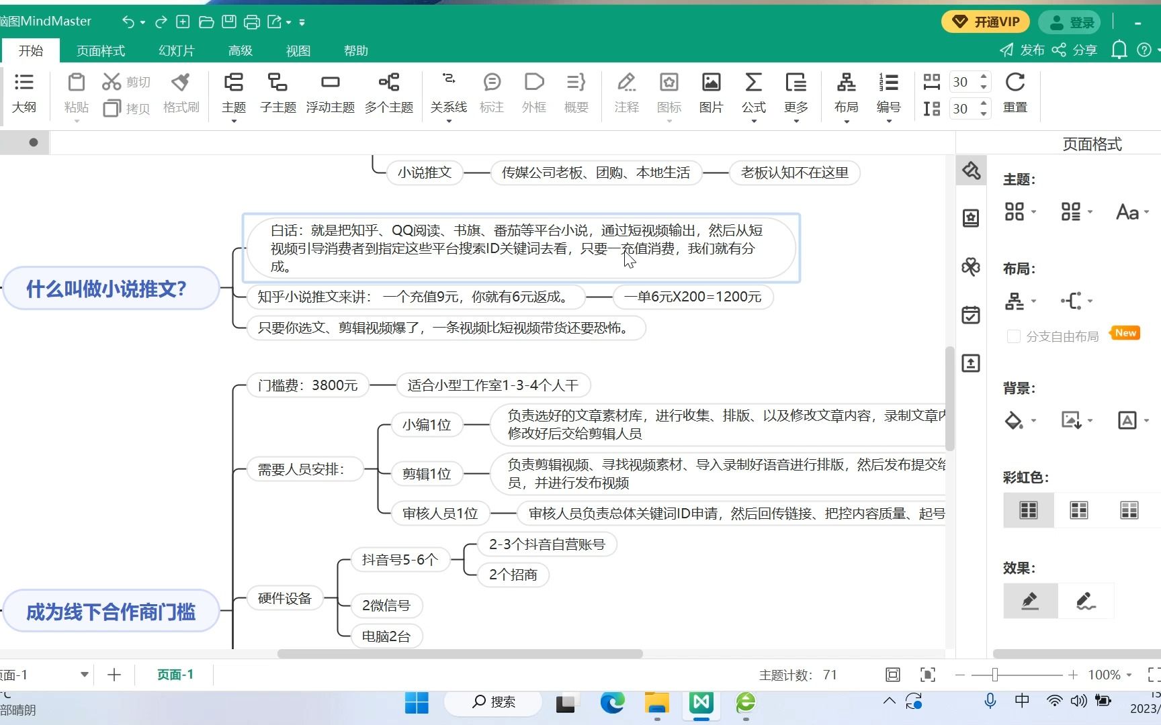Click the 开通VIP button
The height and width of the screenshot is (725, 1161).
(x=986, y=22)
